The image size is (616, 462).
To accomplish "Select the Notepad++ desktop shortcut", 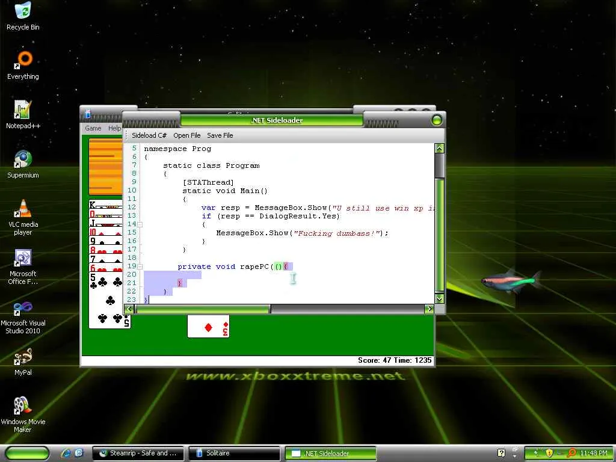I will tap(23, 114).
